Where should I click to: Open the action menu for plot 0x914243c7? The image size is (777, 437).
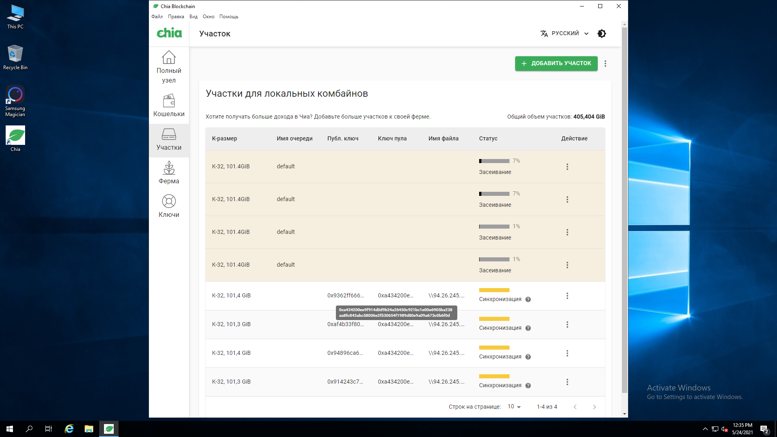pyautogui.click(x=567, y=382)
